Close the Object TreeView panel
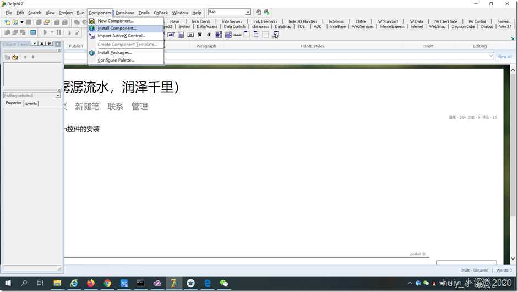The width and height of the screenshot is (518, 292). point(58,43)
